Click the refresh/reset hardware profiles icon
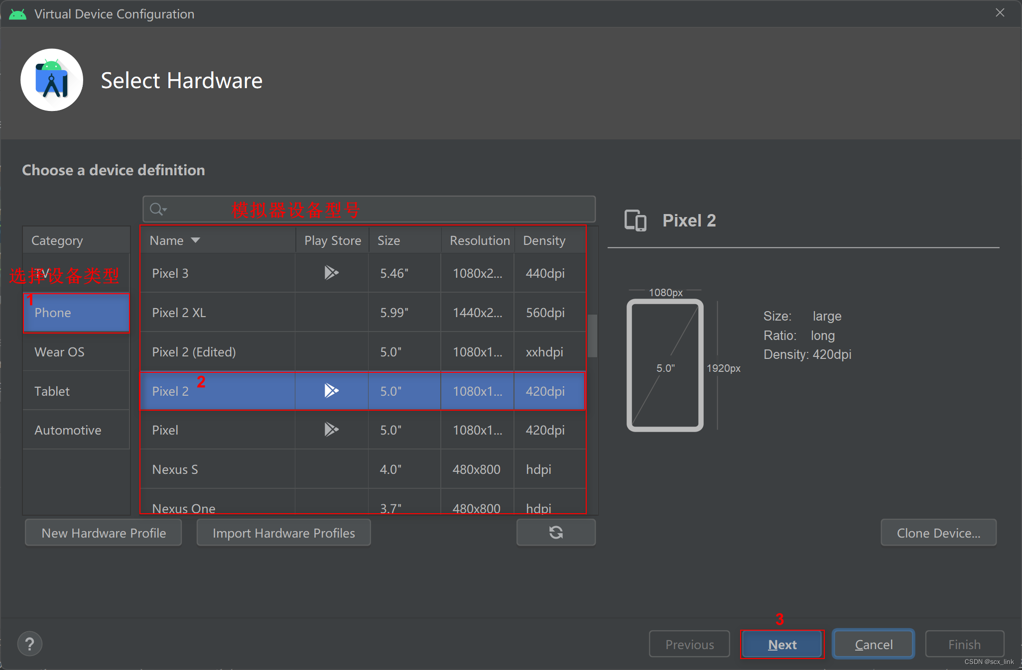The width and height of the screenshot is (1022, 670). [555, 533]
